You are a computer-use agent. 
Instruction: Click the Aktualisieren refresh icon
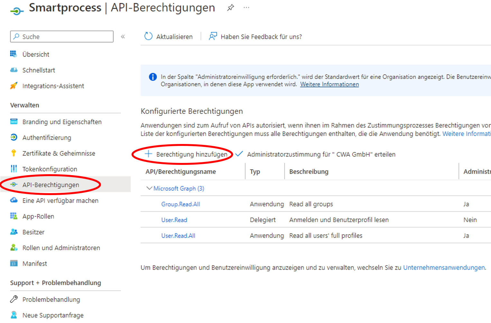[x=148, y=36]
